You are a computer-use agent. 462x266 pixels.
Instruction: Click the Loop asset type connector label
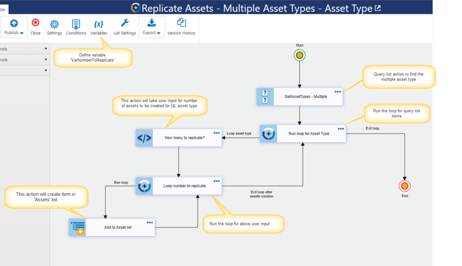coord(239,133)
